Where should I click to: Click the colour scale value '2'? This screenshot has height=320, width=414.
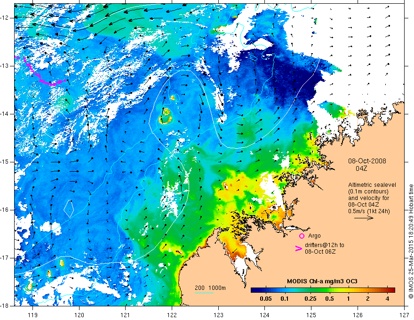(x=368, y=299)
